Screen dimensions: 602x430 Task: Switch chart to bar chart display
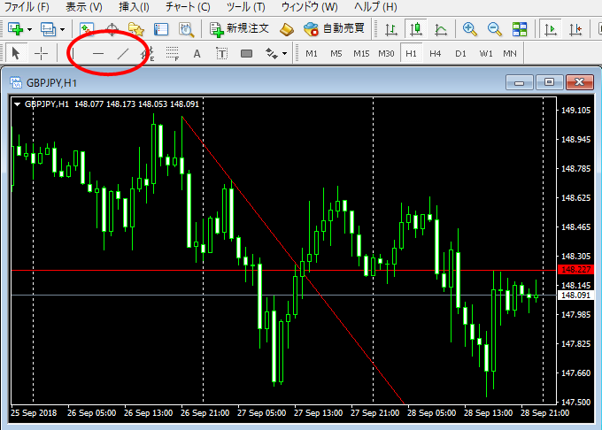tap(391, 29)
